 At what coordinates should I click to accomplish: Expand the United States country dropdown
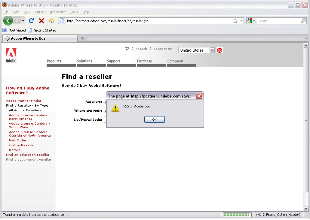click(x=212, y=50)
